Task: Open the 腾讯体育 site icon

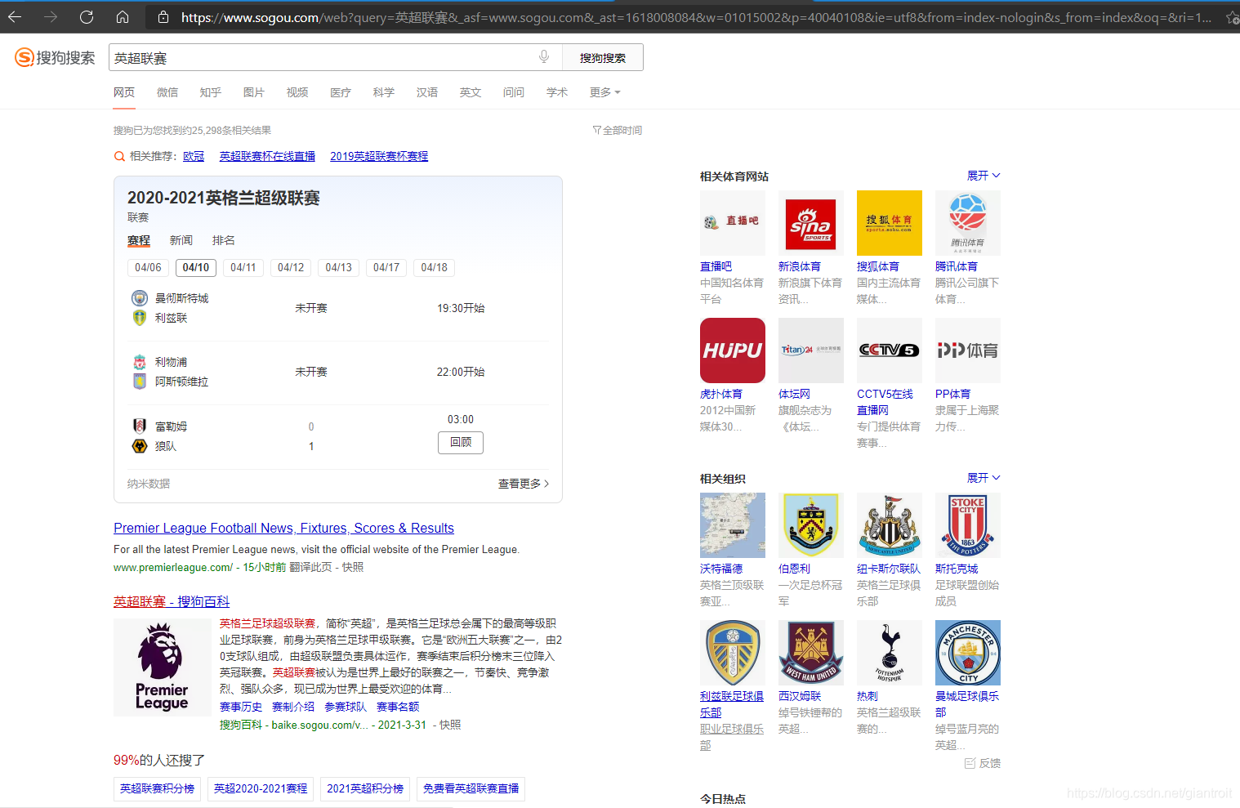Action: click(x=968, y=223)
